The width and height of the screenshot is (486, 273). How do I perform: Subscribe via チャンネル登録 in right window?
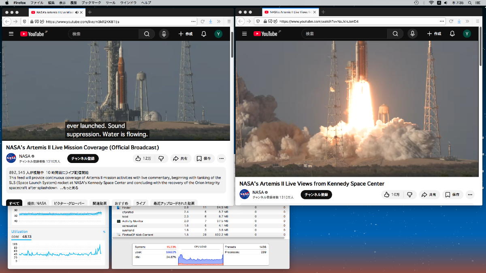click(316, 195)
